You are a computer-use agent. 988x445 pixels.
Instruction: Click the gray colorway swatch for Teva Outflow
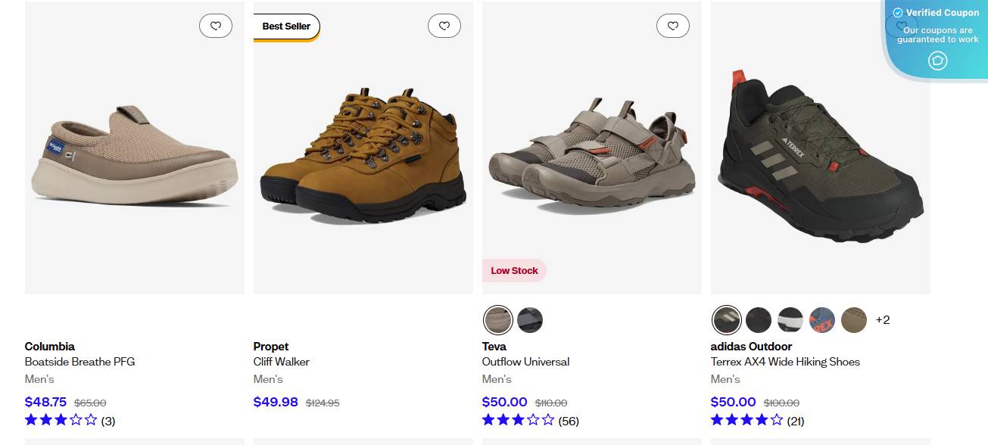[x=530, y=320]
